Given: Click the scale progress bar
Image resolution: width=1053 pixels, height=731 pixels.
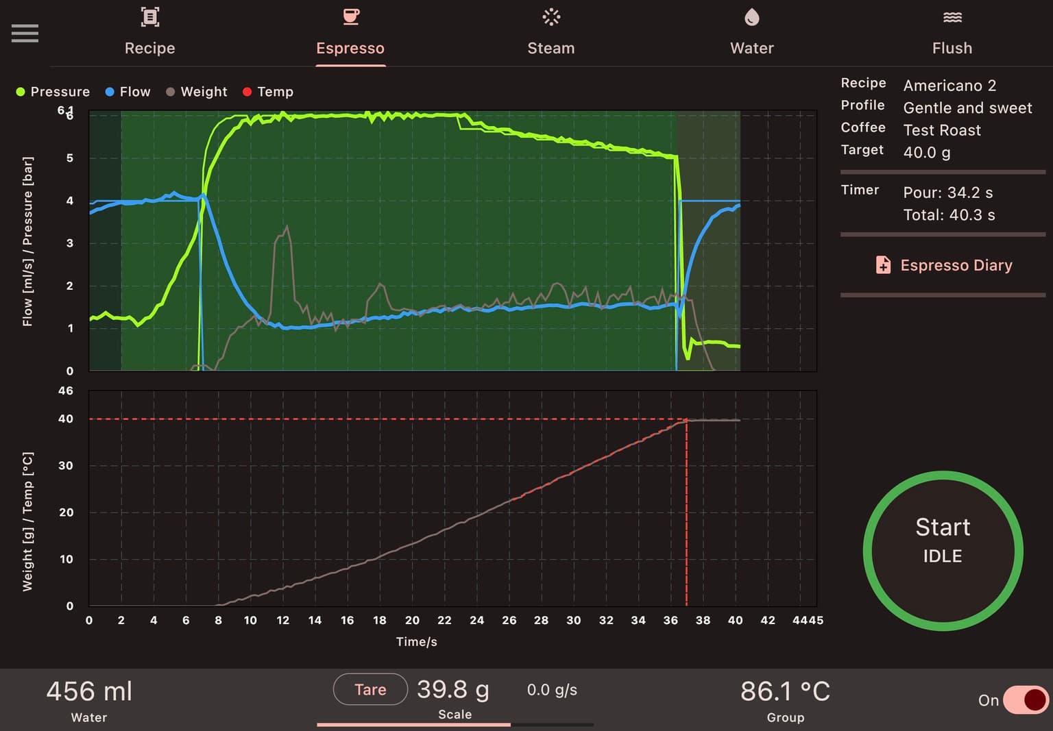Looking at the screenshot, I should 455,724.
